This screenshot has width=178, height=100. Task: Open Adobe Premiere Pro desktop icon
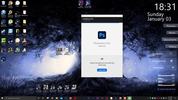pyautogui.click(x=81, y=4)
